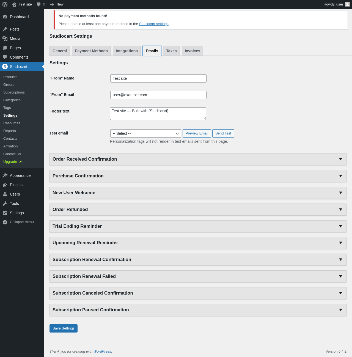Expand New User Welcome section

coord(198,193)
